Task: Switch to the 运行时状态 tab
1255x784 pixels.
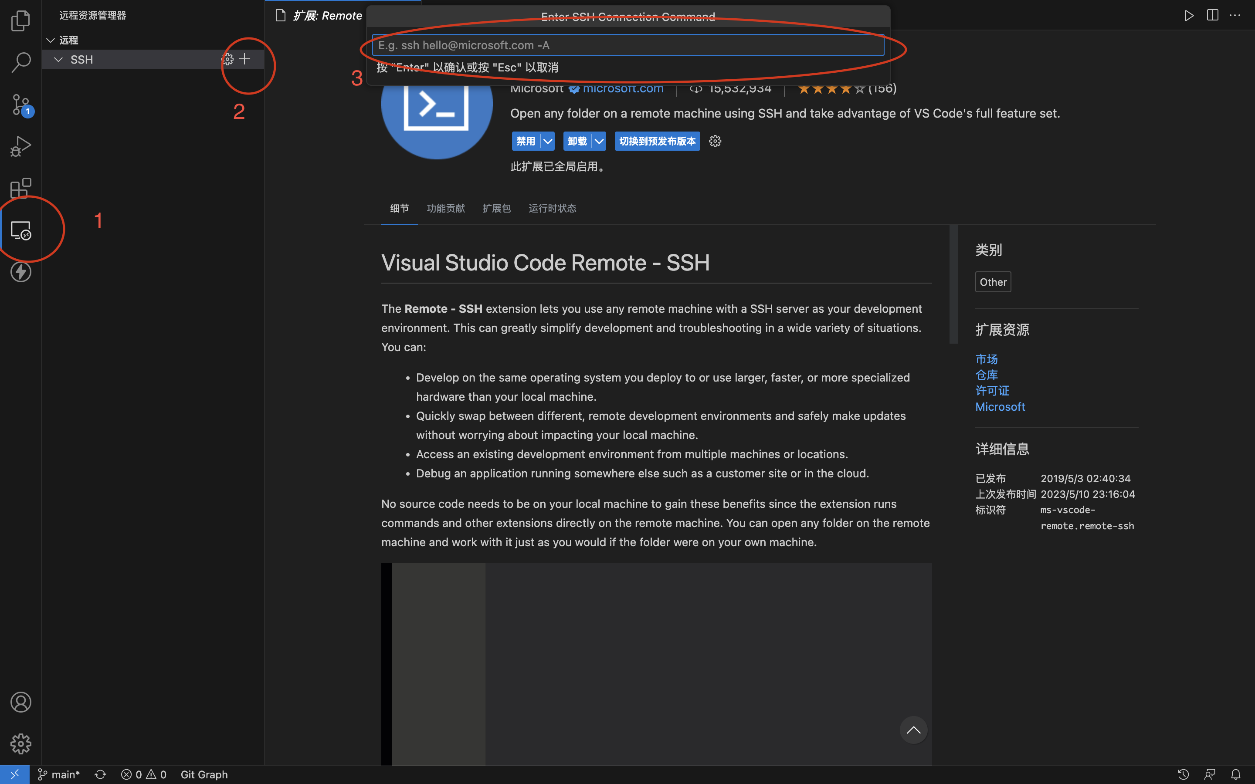Action: (x=552, y=208)
